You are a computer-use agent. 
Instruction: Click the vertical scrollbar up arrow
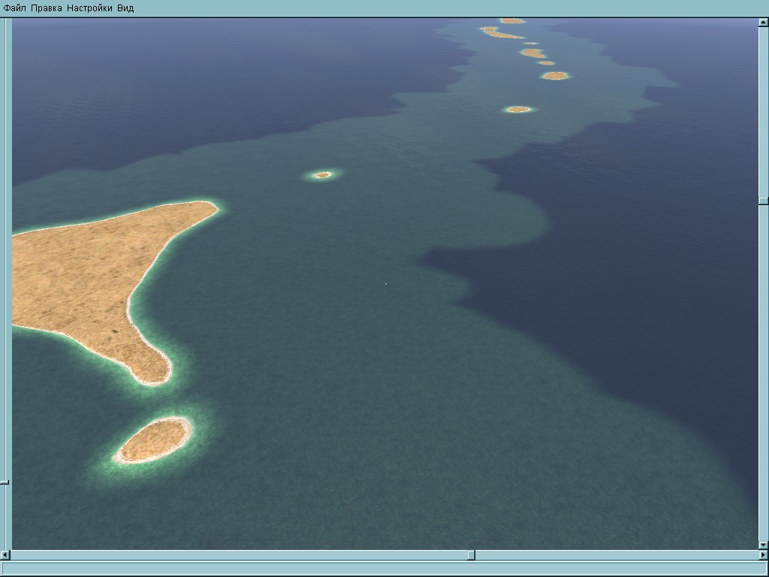[x=764, y=22]
